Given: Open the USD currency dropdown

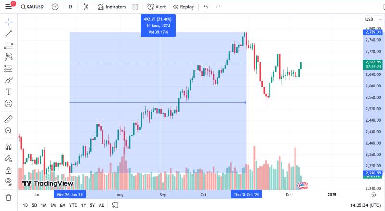Looking at the screenshot, I should pyautogui.click(x=371, y=20).
